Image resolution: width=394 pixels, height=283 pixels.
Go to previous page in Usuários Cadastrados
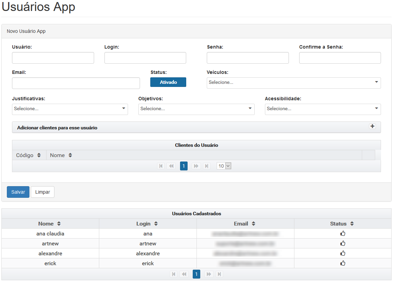coord(184,274)
